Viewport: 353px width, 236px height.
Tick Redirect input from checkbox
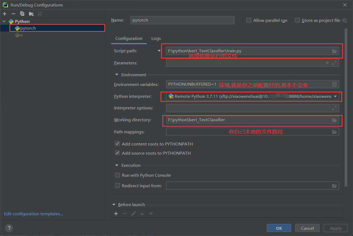coord(117,186)
